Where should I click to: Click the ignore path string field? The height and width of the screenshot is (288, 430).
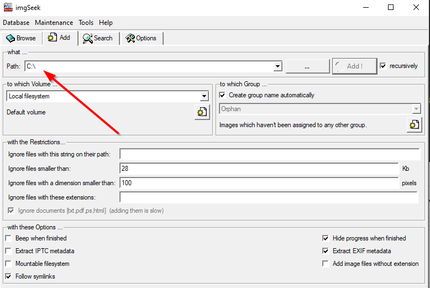tap(270, 154)
